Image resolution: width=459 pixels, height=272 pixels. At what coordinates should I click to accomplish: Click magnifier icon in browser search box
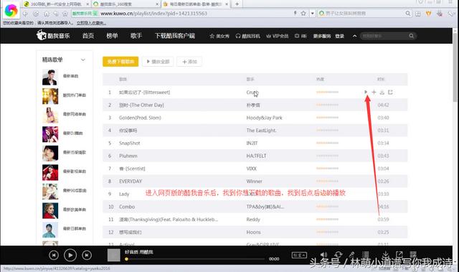pyautogui.click(x=408, y=13)
